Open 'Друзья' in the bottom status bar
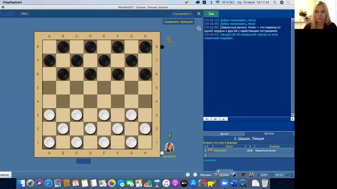The height and width of the screenshot is (189, 337). coord(223,175)
